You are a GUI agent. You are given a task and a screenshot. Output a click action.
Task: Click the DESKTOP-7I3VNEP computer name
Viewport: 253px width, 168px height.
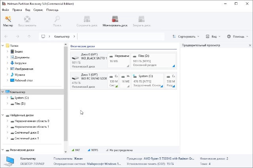coord(32,164)
